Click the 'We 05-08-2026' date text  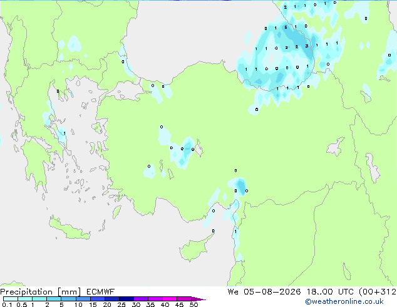coord(264,292)
